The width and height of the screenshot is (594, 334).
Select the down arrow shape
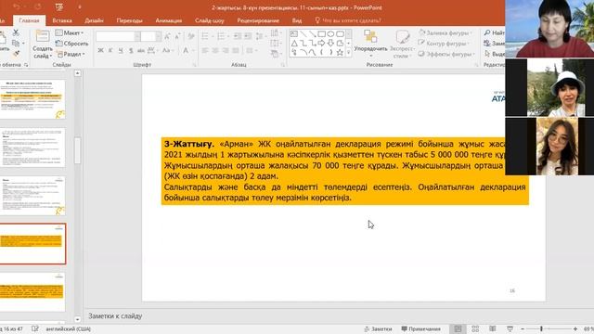click(x=330, y=44)
